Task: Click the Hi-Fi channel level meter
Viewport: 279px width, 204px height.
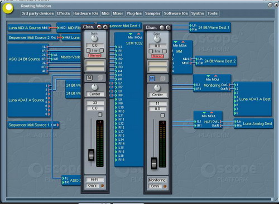Action: point(100,143)
